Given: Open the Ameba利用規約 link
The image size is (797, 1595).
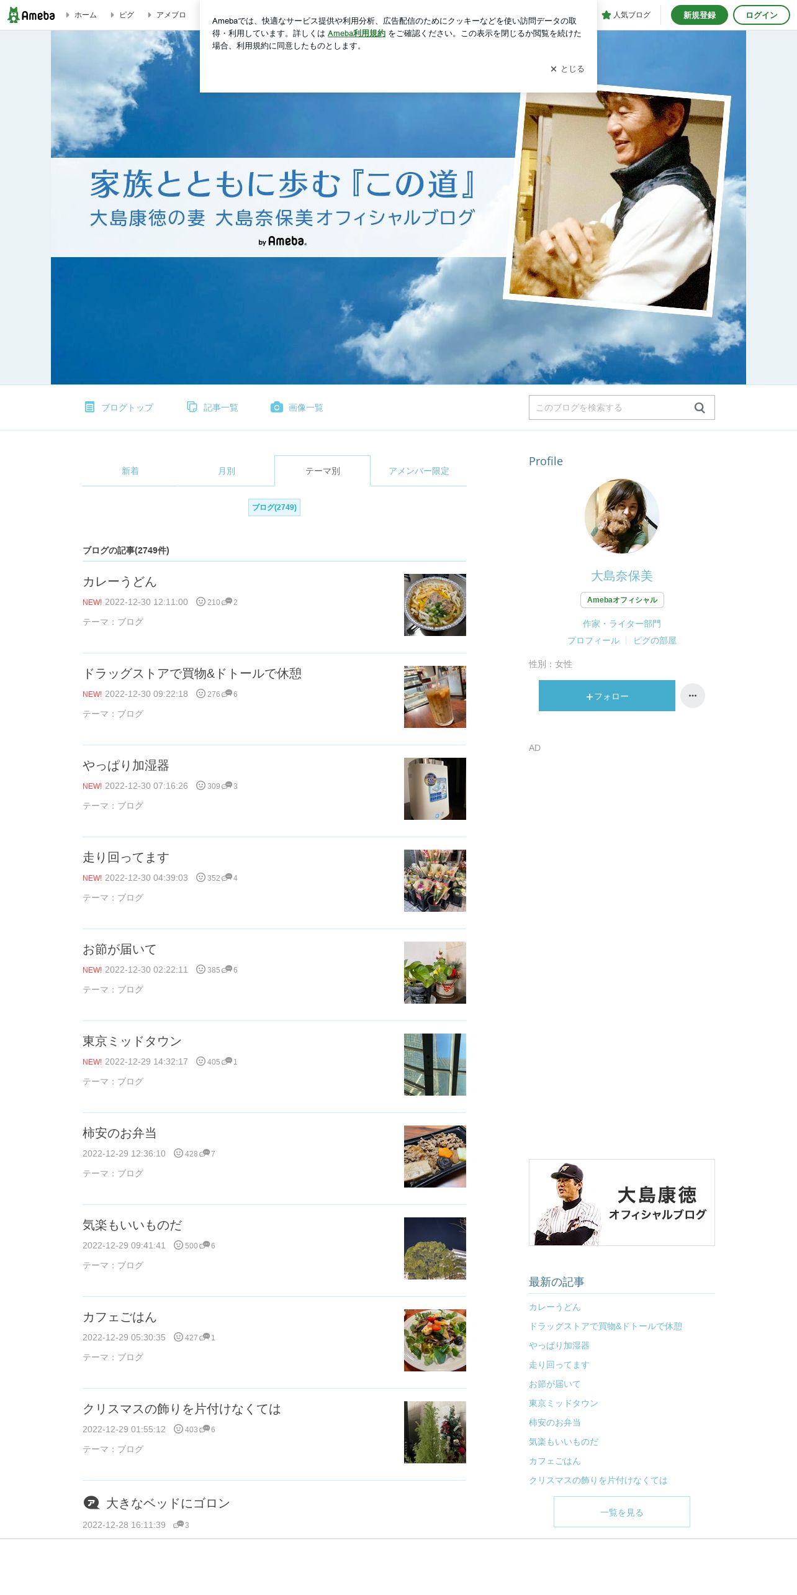Looking at the screenshot, I should click(x=356, y=34).
